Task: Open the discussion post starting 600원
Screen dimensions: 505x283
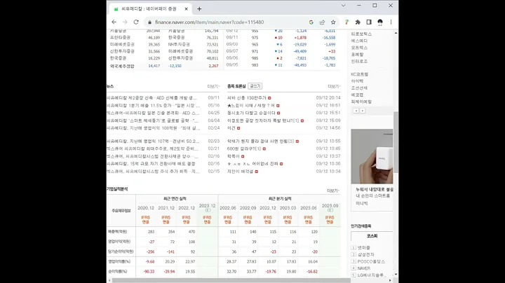Action: click(x=244, y=149)
